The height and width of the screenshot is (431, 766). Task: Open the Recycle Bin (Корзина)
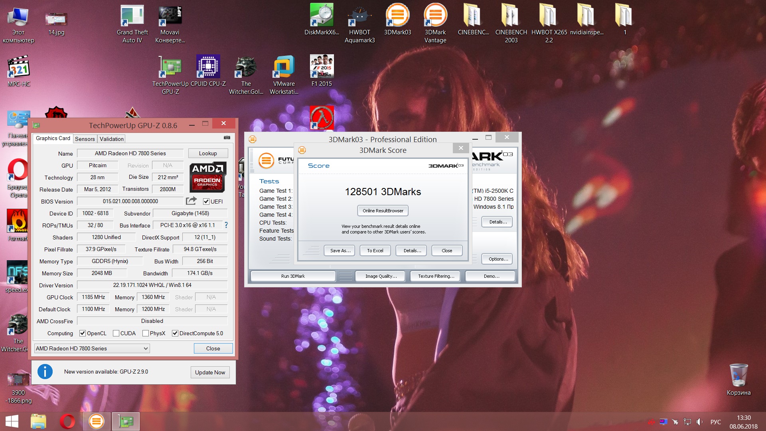(x=738, y=380)
